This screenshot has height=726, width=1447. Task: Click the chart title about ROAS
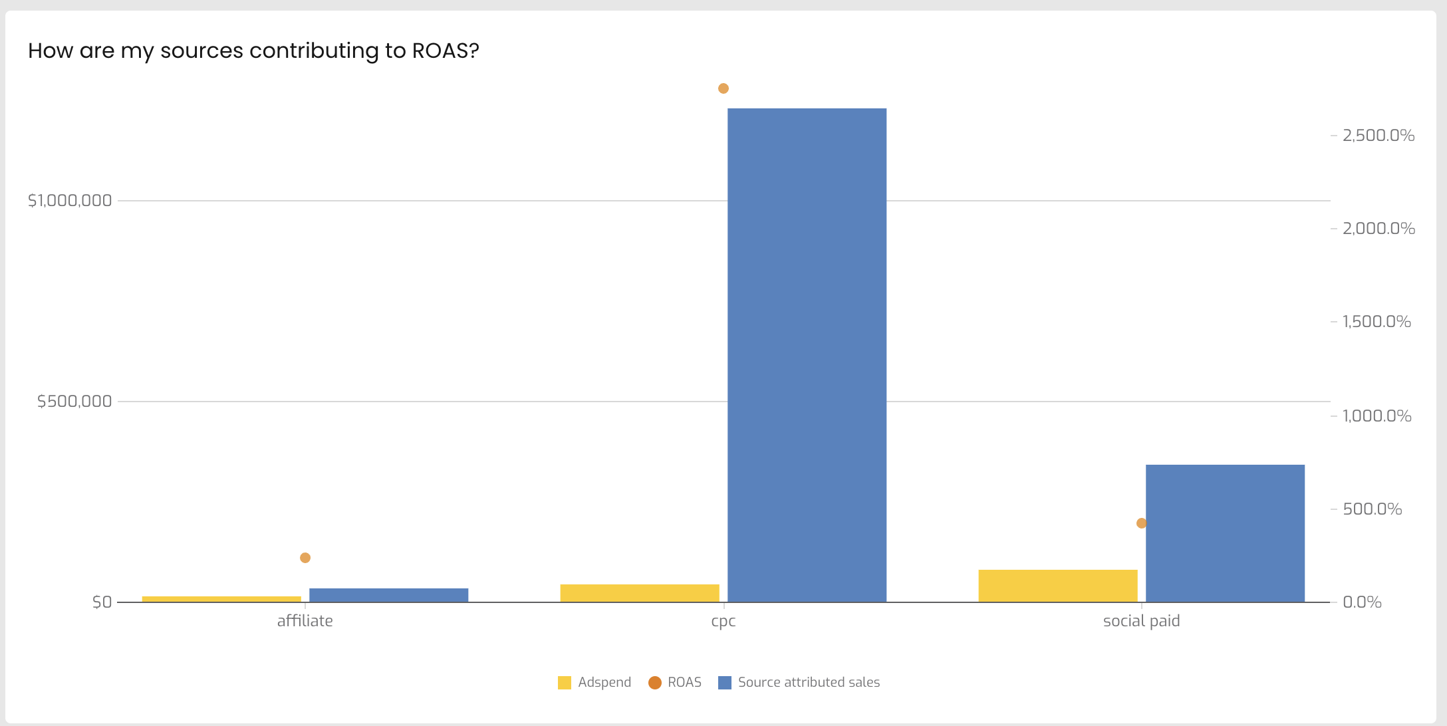click(x=253, y=51)
